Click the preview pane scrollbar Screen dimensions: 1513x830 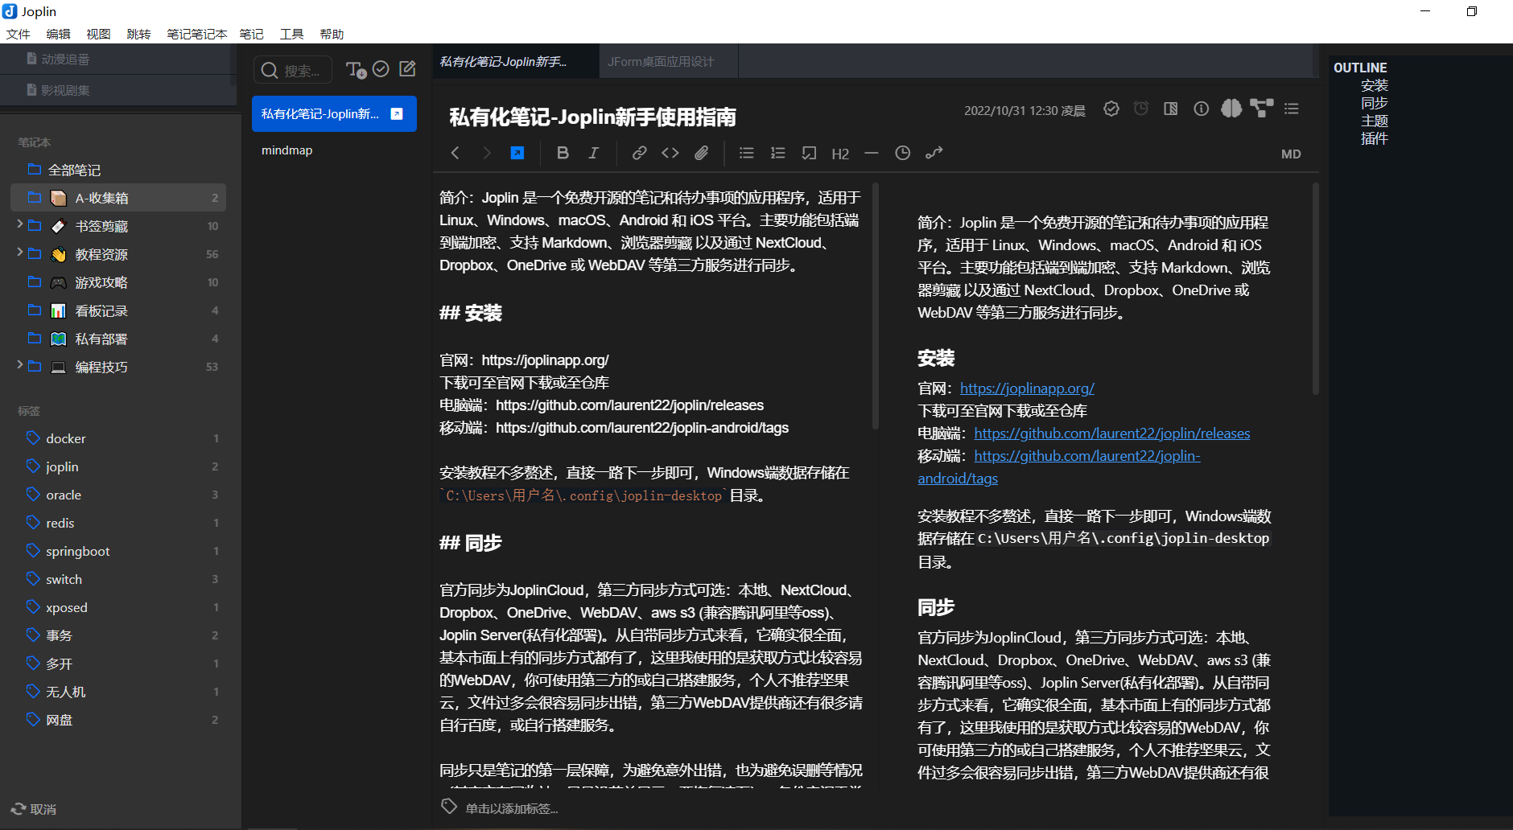point(1316,288)
